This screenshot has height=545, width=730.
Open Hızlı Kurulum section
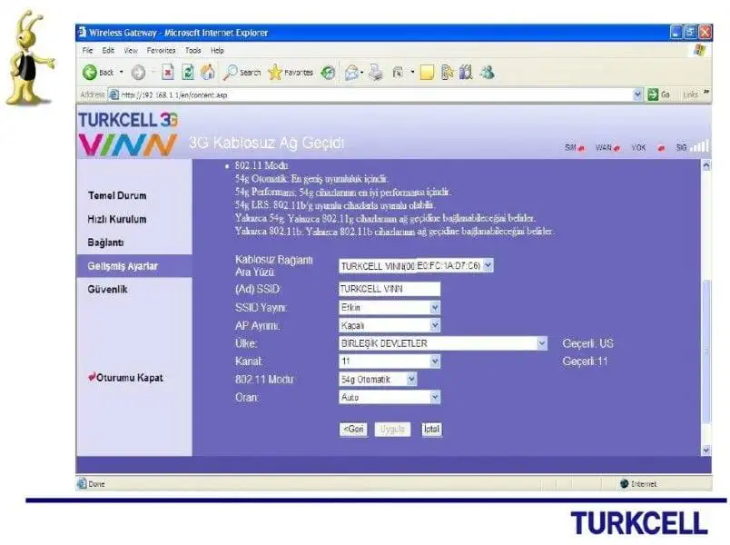[117, 219]
